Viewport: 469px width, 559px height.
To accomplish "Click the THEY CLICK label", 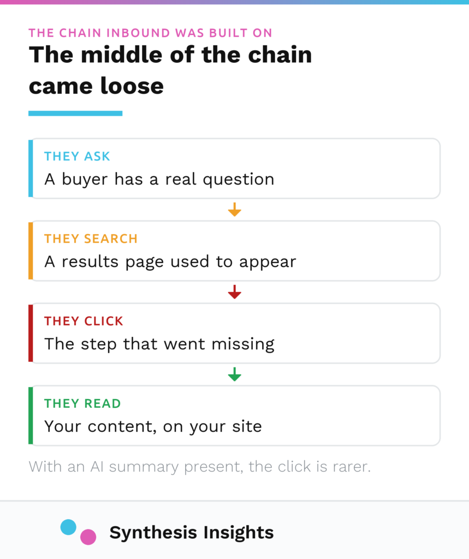I will tap(84, 321).
